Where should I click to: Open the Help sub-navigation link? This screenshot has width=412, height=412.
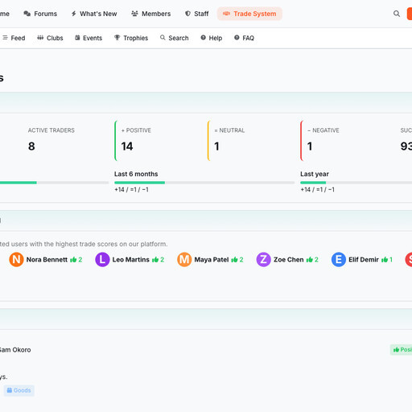[x=212, y=38]
